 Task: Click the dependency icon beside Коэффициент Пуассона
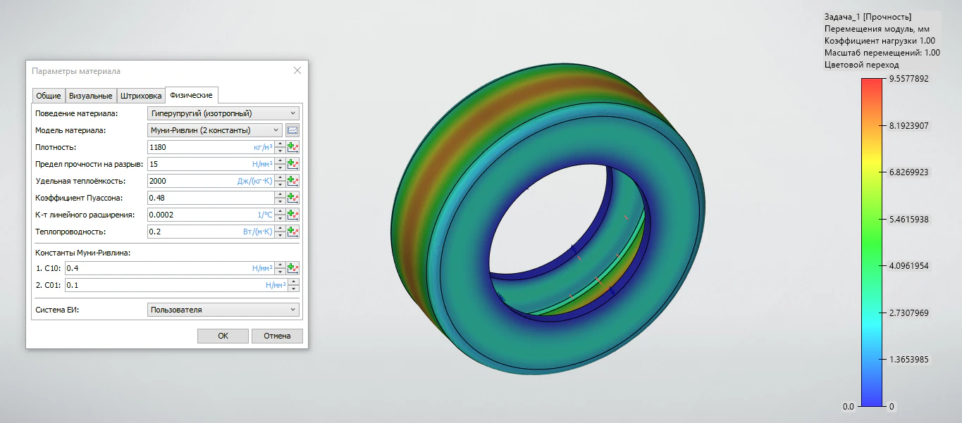(x=293, y=198)
